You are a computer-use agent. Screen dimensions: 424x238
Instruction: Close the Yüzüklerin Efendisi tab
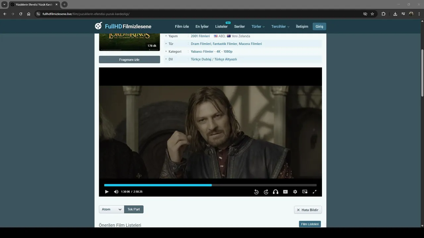(x=56, y=4)
